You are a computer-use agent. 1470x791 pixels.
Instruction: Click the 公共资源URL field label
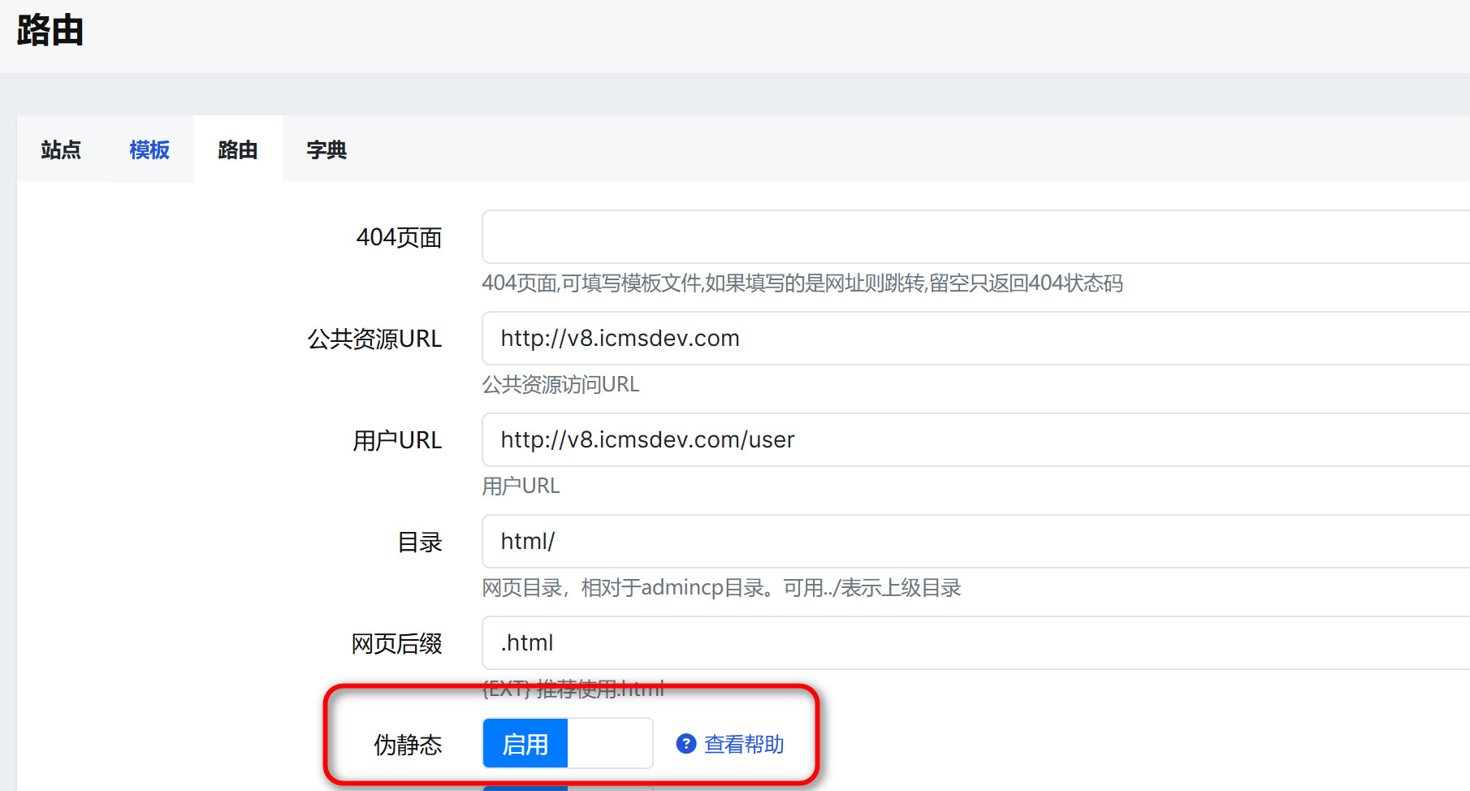[374, 339]
